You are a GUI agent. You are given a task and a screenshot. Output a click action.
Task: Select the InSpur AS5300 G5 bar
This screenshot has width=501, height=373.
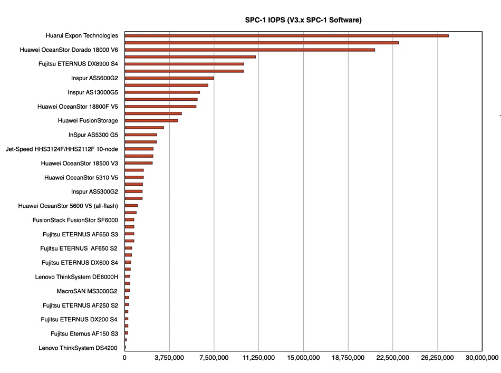pyautogui.click(x=141, y=135)
